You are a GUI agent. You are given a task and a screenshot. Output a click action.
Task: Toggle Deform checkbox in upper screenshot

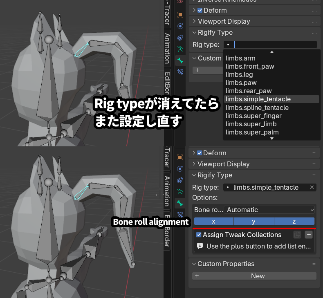coord(200,10)
